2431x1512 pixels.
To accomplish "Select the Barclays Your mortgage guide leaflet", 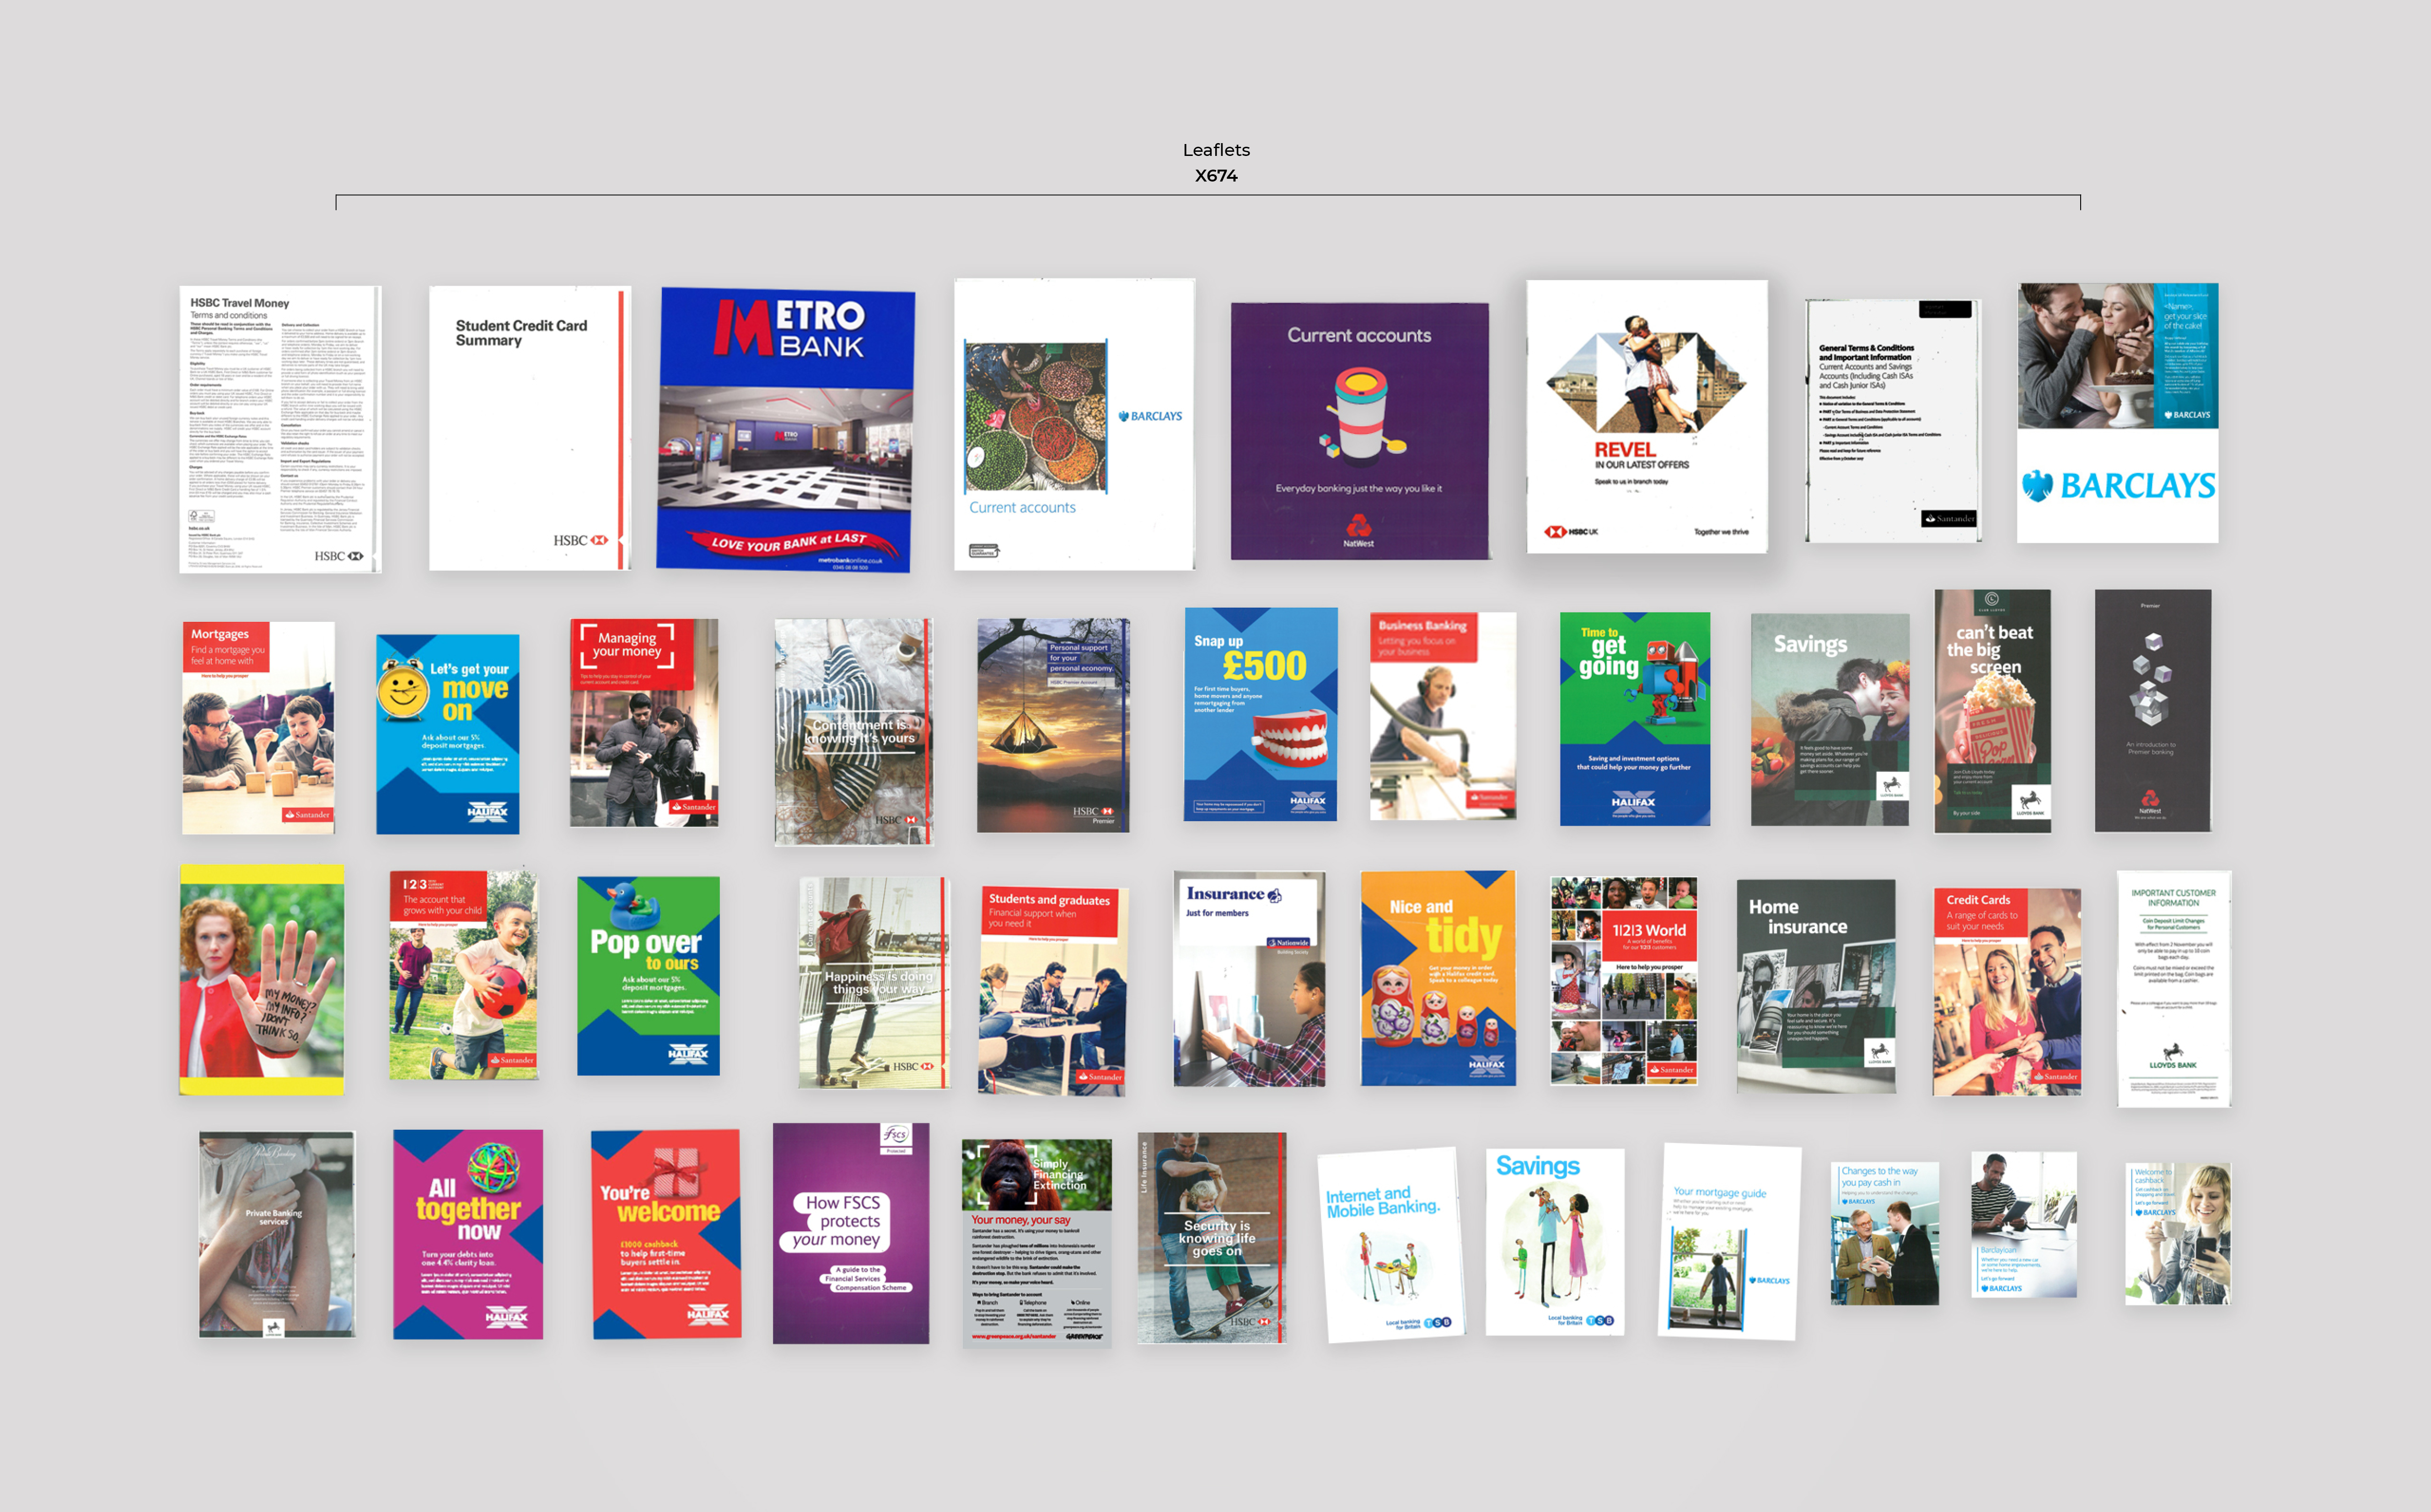I will 1729,1242.
